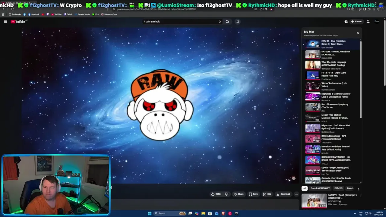Image resolution: width=386 pixels, height=217 pixels.
Task: Open options for KATSEYE recommended video
Action: 361,196
